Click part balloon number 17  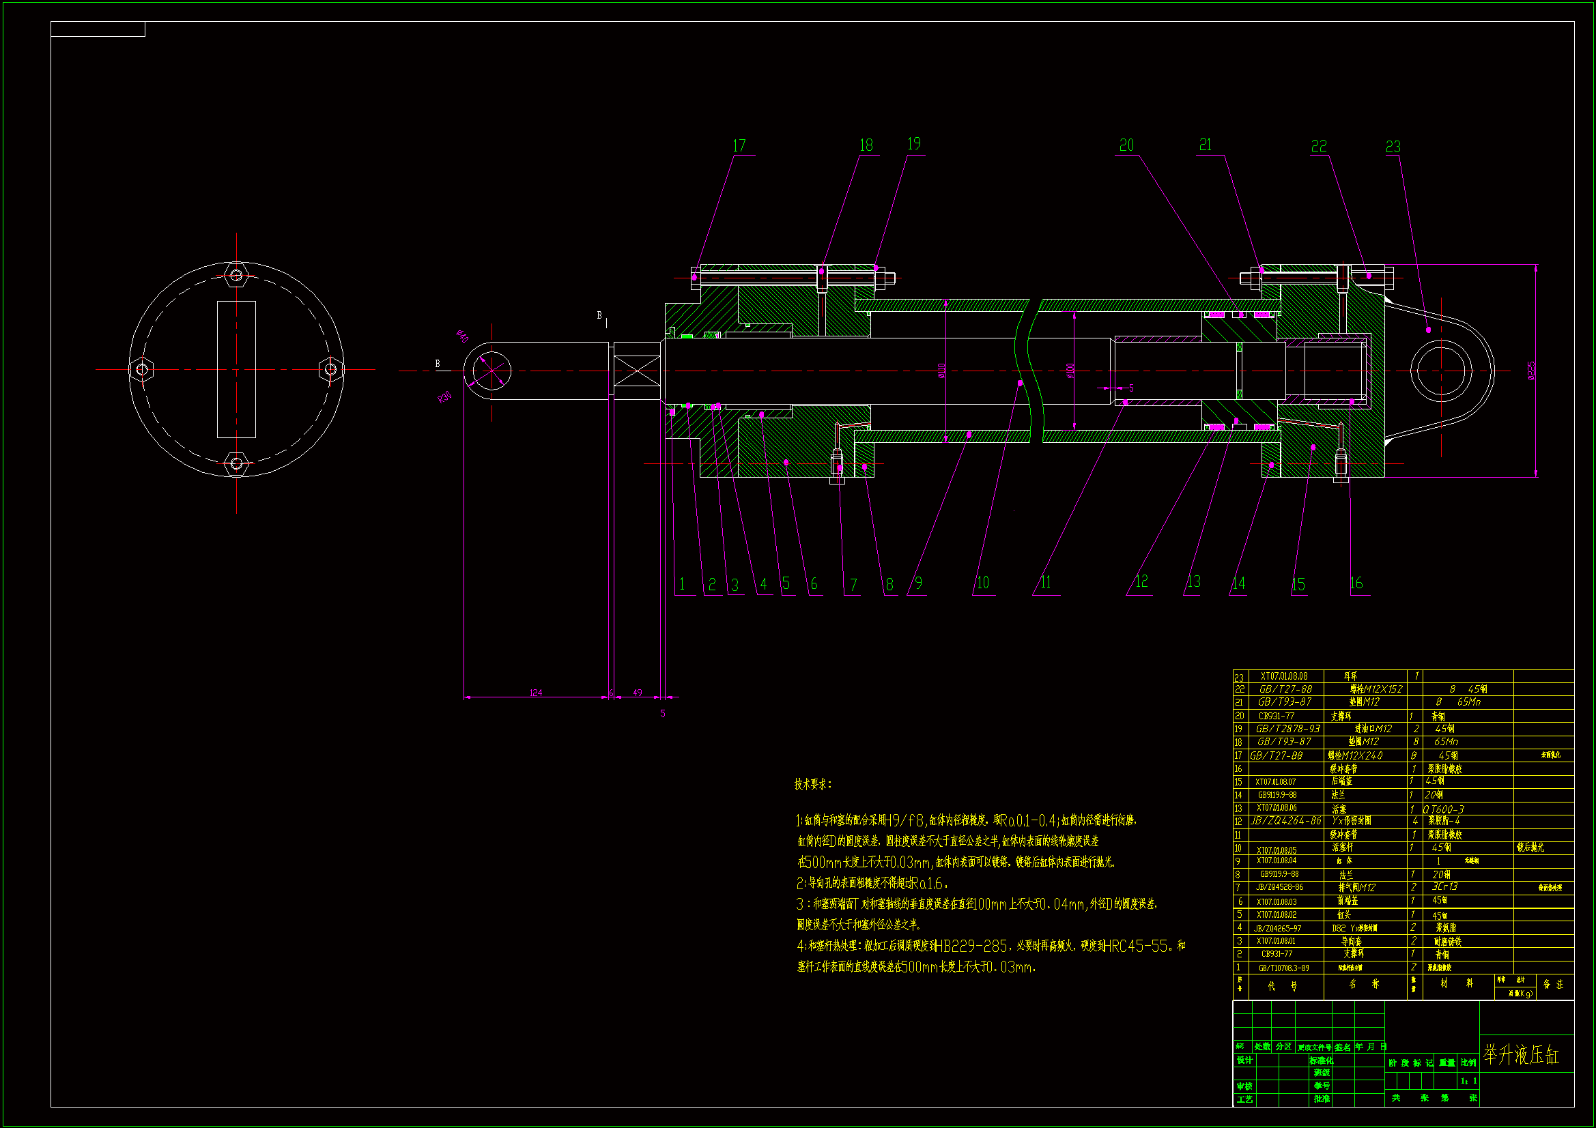[x=739, y=146]
